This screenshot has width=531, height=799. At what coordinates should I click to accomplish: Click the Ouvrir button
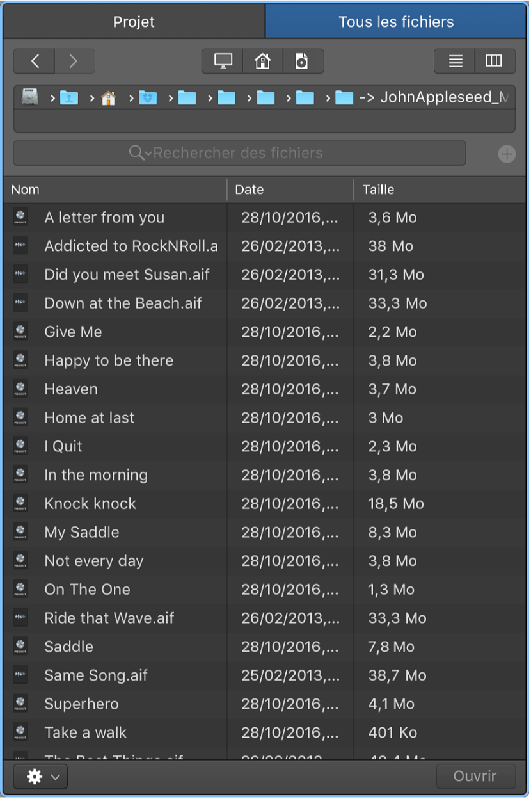tap(475, 777)
